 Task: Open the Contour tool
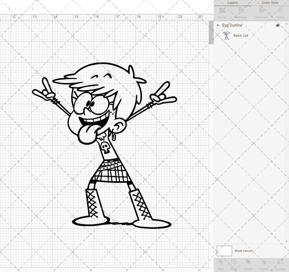(280, 264)
